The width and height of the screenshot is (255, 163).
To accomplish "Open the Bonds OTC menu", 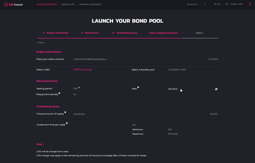I will [x=68, y=4].
